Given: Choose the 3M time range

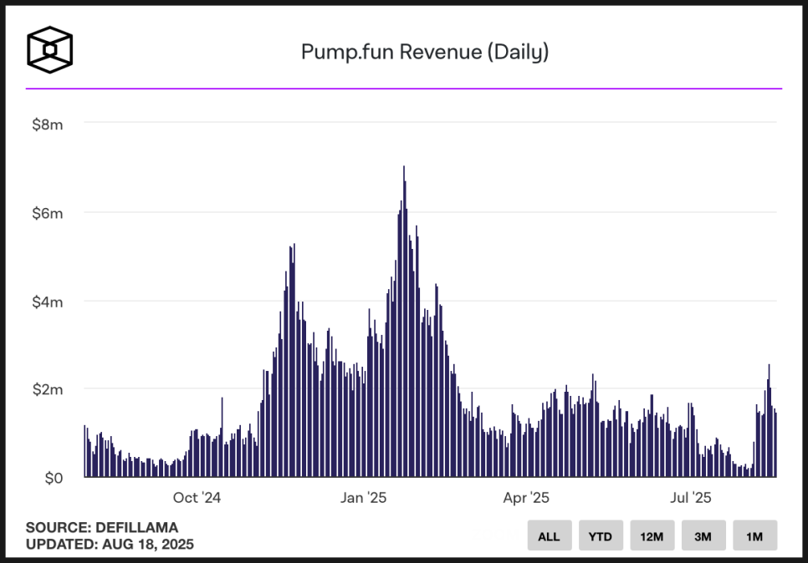Looking at the screenshot, I should coord(703,535).
